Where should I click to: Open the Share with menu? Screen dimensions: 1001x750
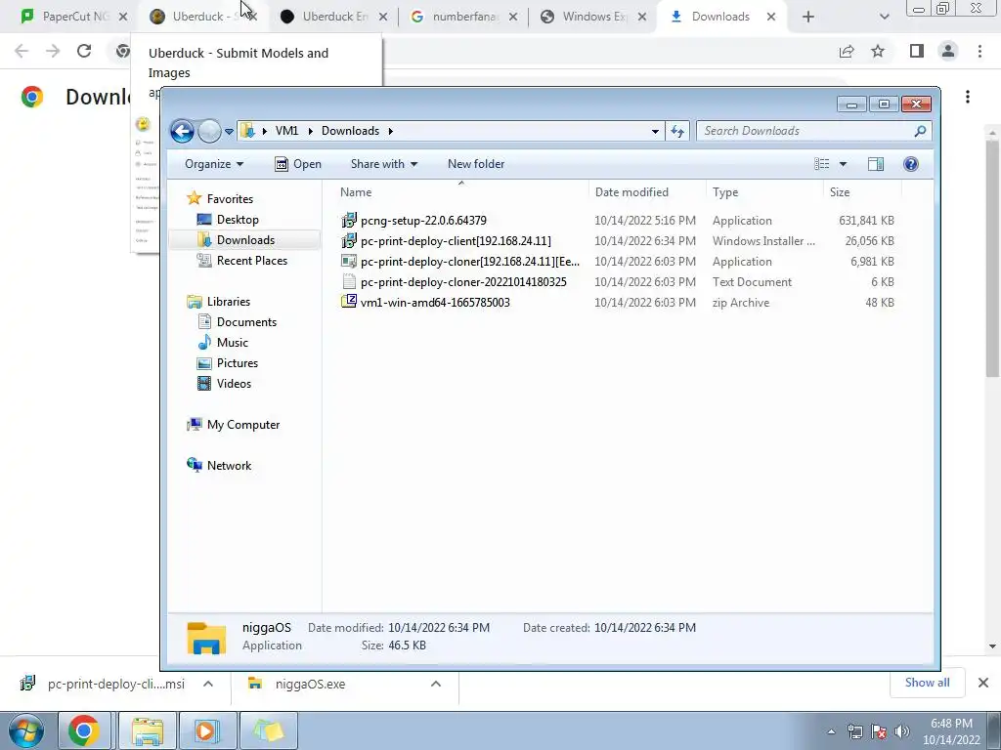coord(383,164)
